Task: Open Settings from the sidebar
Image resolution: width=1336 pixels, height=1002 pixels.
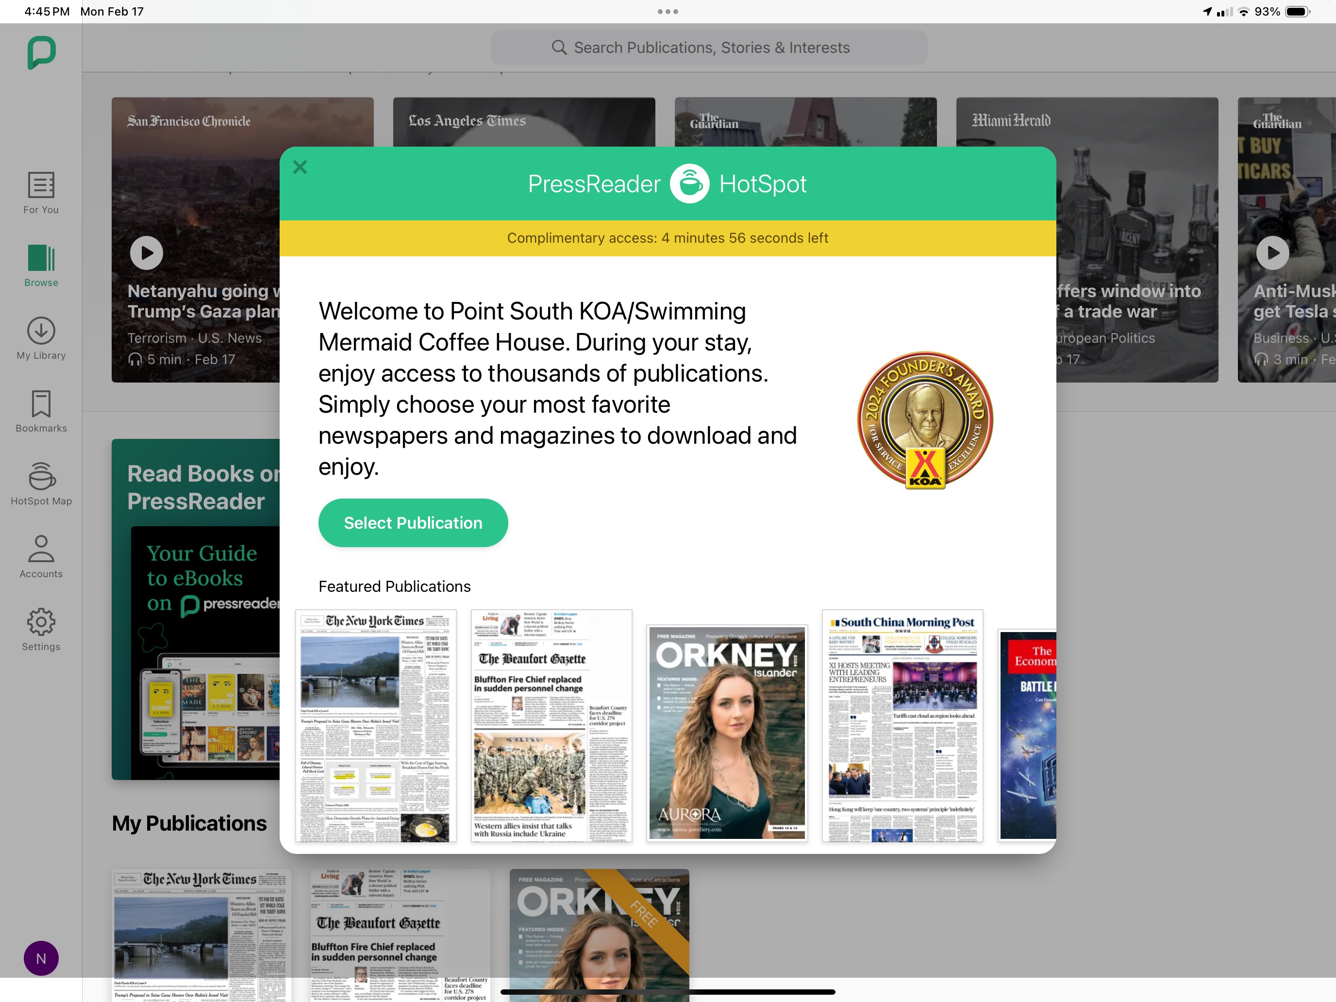Action: 41,630
